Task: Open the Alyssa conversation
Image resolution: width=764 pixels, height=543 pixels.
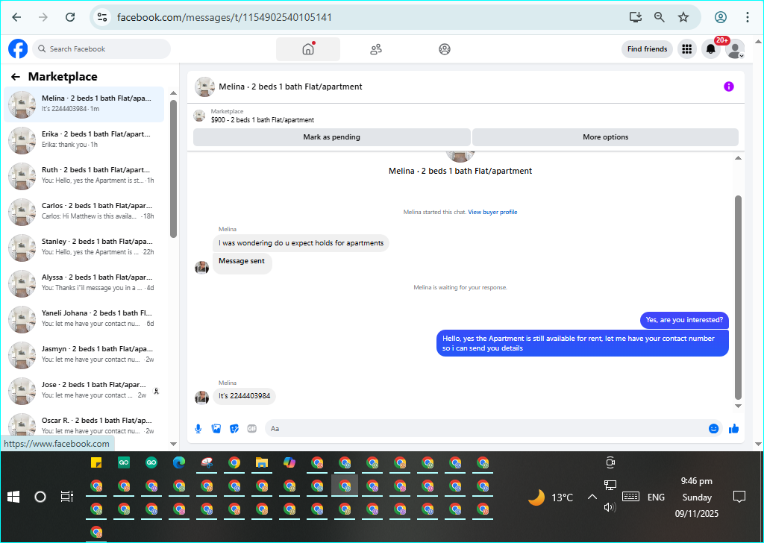Action: [84, 283]
